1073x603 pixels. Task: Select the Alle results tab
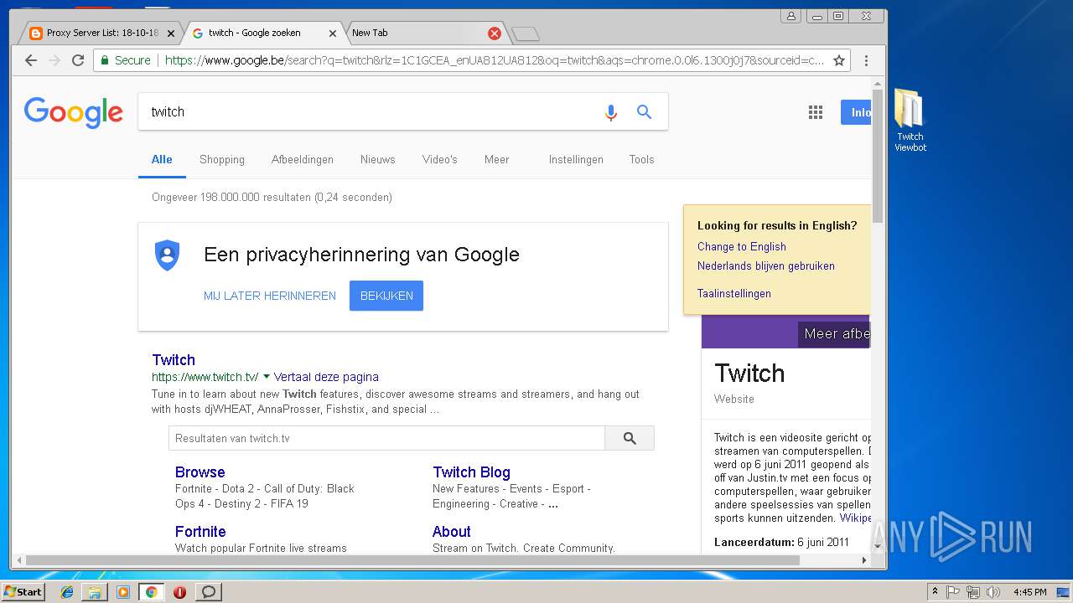click(162, 159)
